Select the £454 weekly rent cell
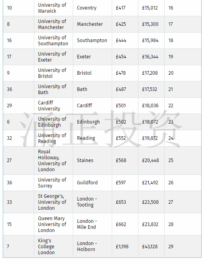This screenshot has width=204, height=259. [125, 57]
